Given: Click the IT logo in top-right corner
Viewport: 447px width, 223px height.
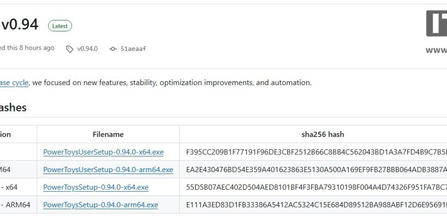Looking at the screenshot, I should click(437, 23).
